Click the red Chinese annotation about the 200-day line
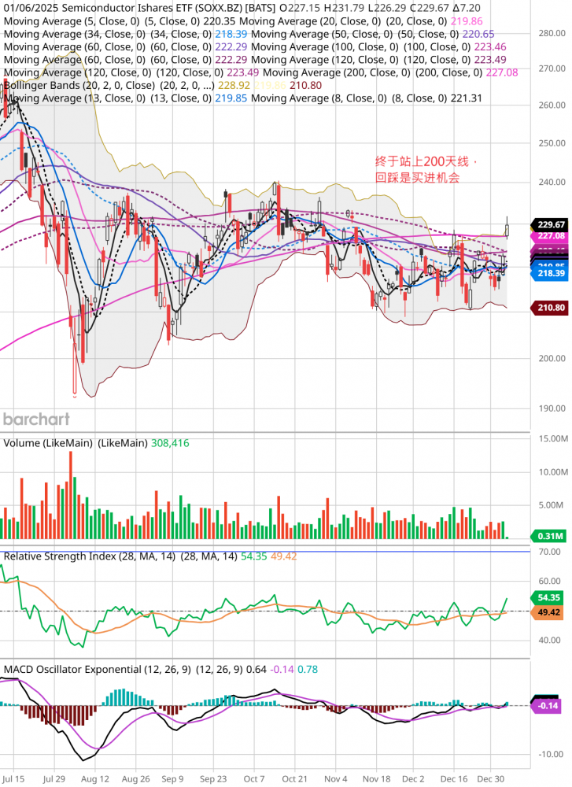 click(425, 170)
